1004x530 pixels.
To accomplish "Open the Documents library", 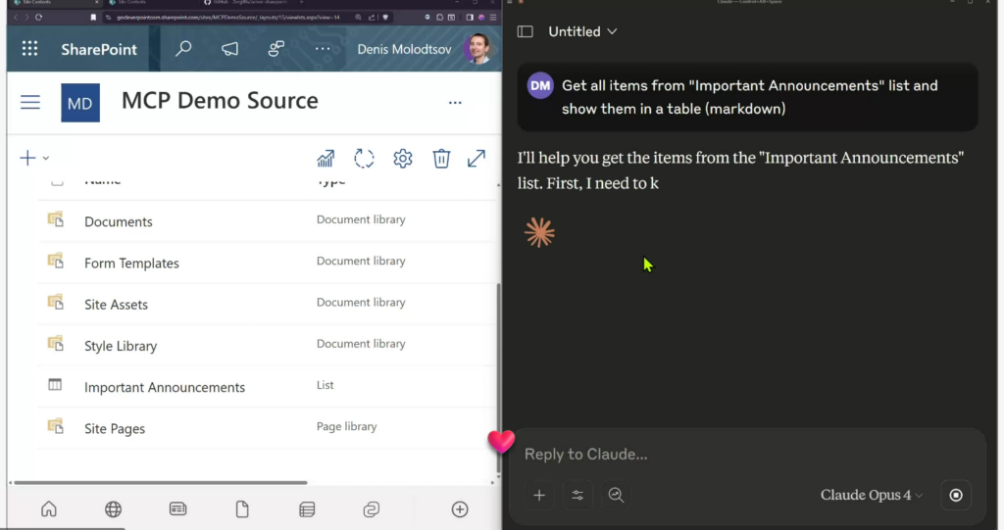I will point(119,221).
